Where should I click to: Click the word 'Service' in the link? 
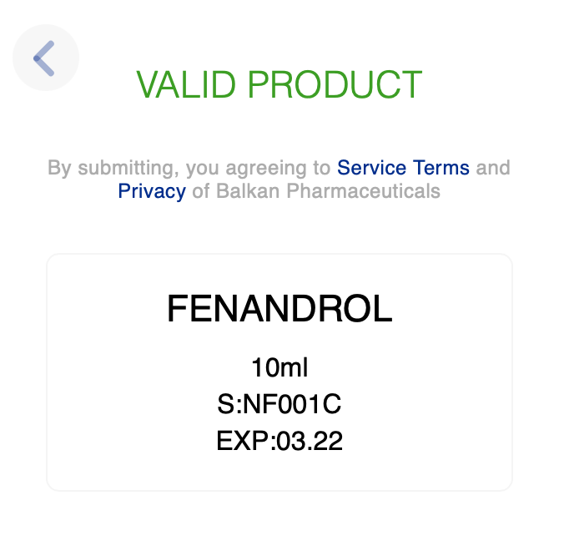tap(372, 168)
